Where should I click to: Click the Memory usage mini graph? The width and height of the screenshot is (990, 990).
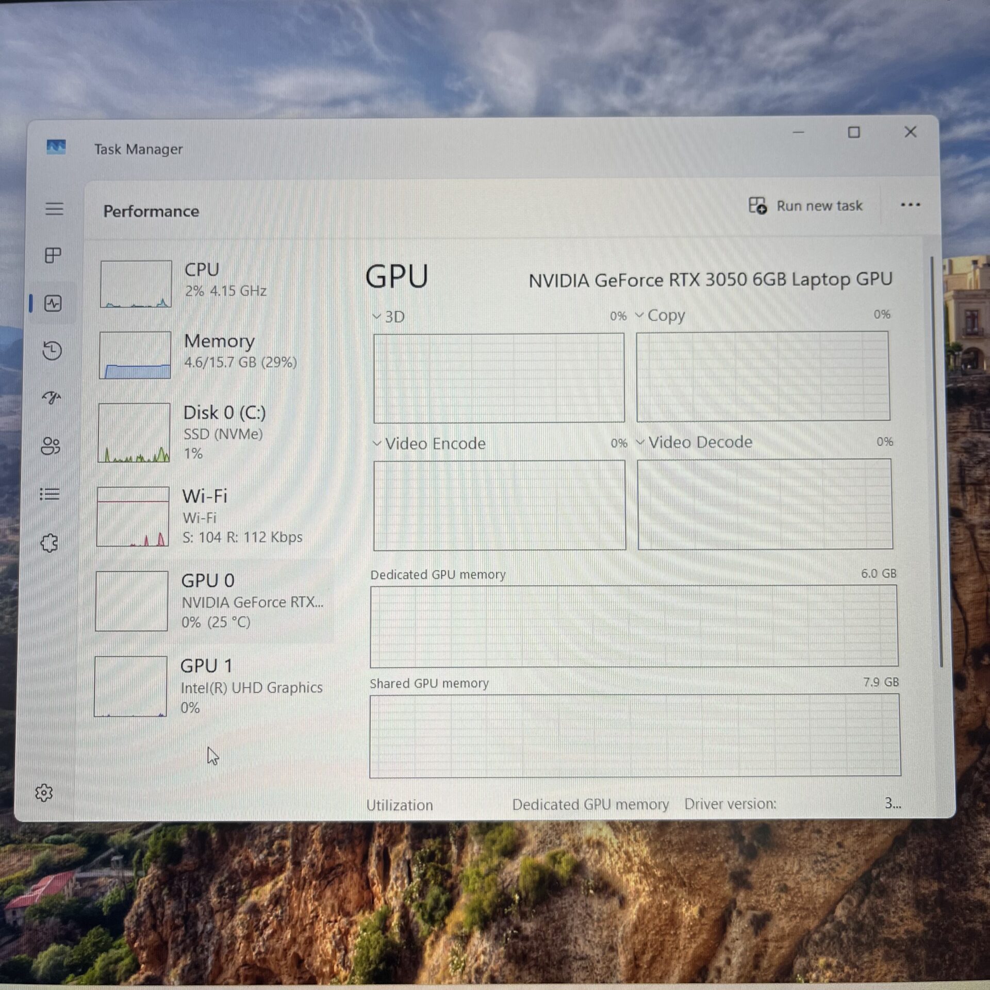(135, 355)
